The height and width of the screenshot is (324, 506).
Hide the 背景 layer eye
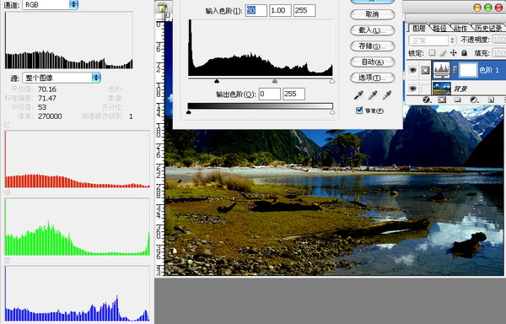[x=412, y=88]
